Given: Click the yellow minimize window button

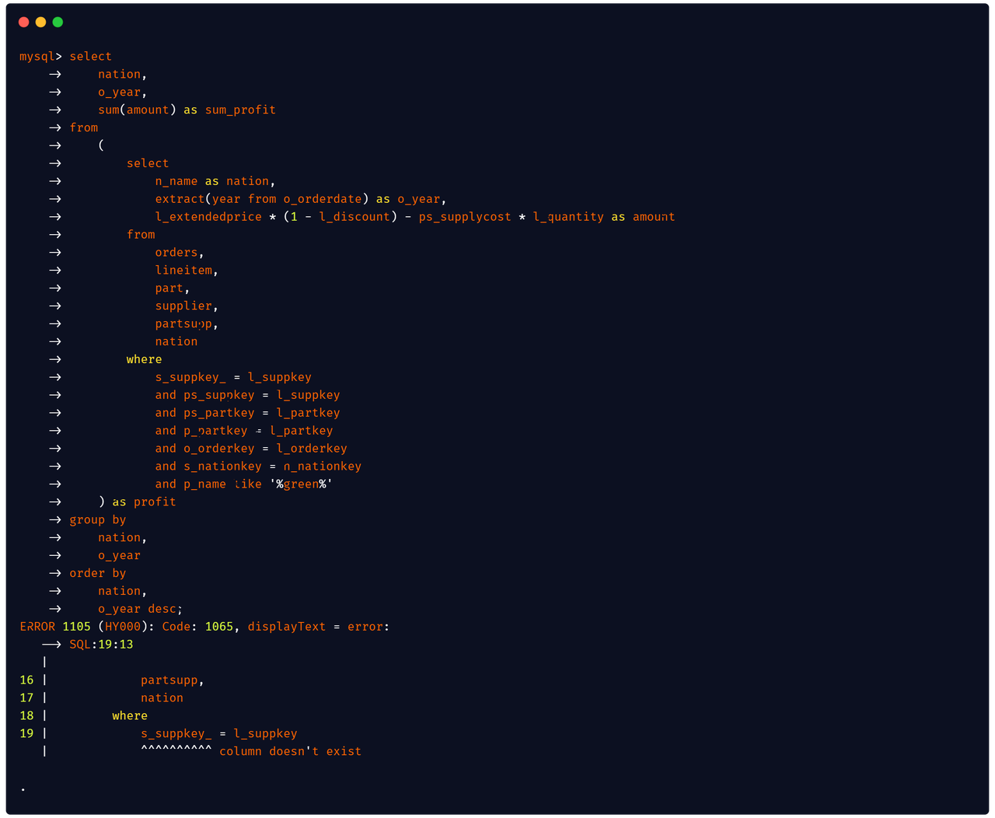Looking at the screenshot, I should 40,22.
